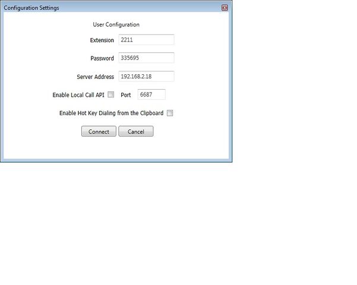The image size is (357, 285).
Task: Click the Configuration Settings title bar text
Action: pyautogui.click(x=31, y=8)
